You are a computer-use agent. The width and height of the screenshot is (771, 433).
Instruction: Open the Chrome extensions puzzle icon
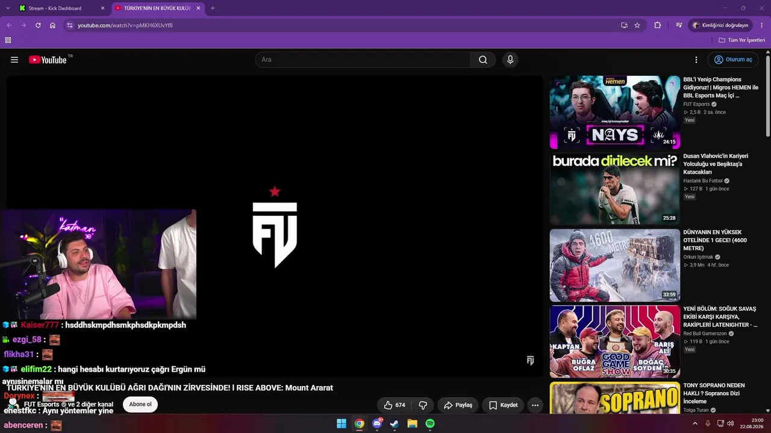point(658,25)
